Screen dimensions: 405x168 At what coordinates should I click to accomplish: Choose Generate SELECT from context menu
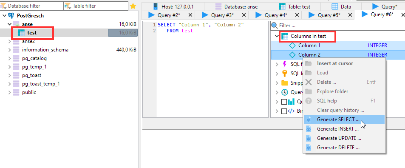click(x=344, y=120)
